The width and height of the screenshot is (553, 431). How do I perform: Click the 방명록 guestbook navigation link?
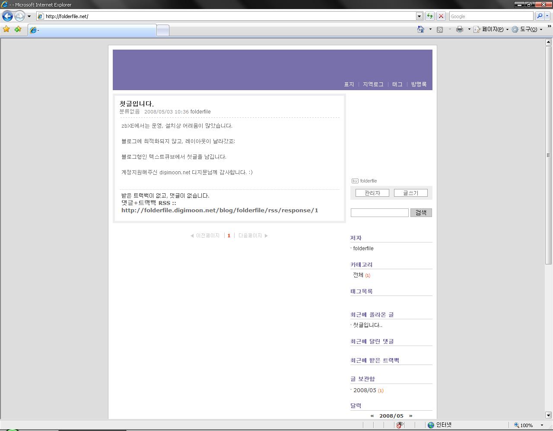[x=419, y=85]
